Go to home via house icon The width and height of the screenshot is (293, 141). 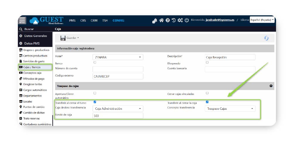tap(161, 20)
